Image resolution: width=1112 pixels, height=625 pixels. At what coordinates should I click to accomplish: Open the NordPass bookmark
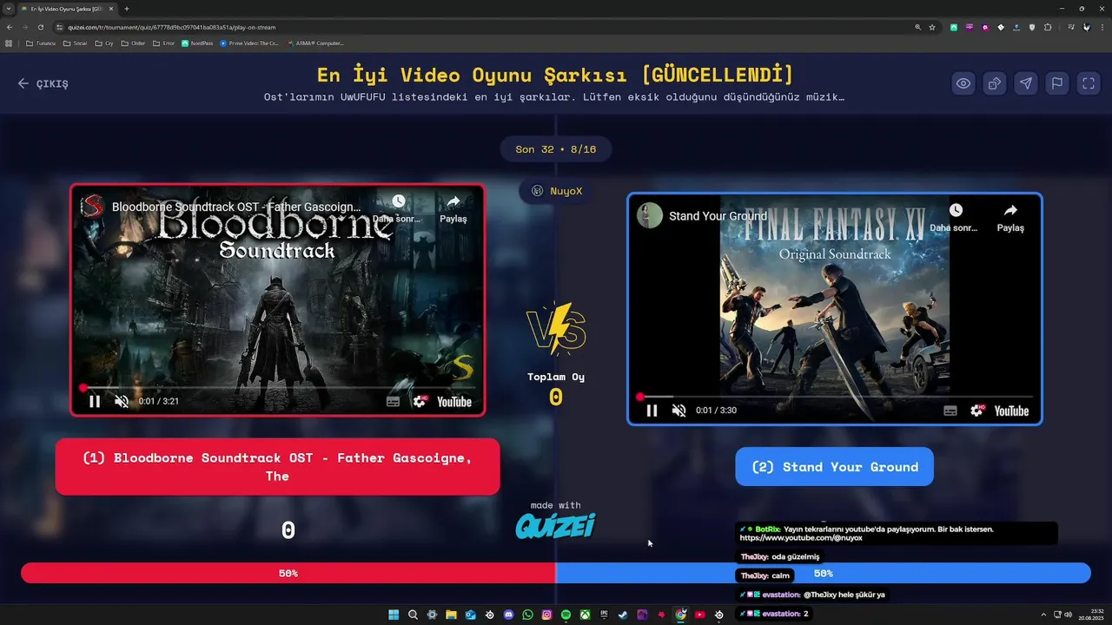click(197, 43)
